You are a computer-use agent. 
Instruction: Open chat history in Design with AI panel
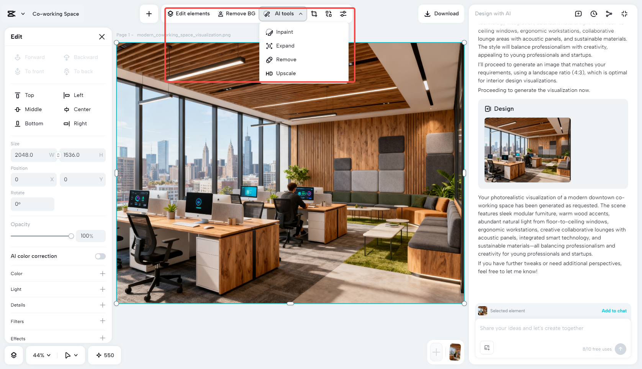(593, 13)
